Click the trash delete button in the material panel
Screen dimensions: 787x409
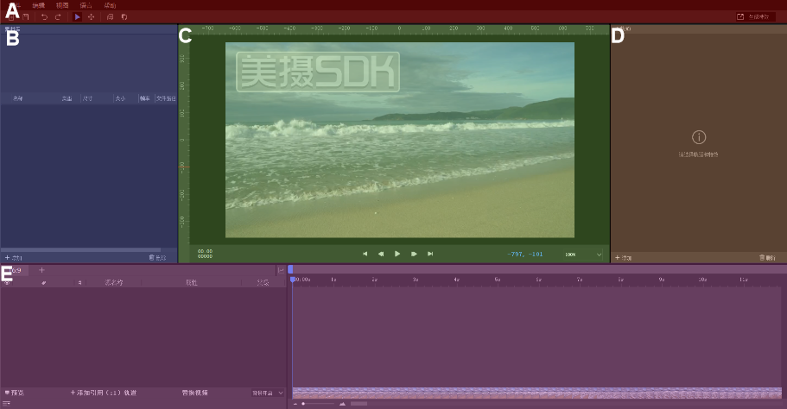point(157,258)
